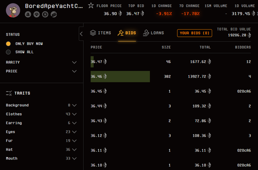Click size value 382

pos(167,76)
